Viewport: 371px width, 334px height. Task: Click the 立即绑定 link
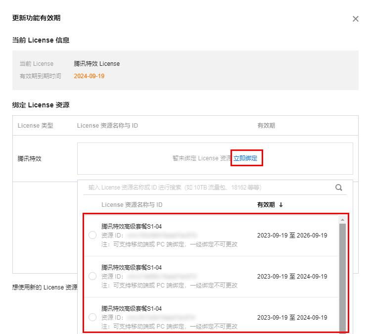click(245, 158)
